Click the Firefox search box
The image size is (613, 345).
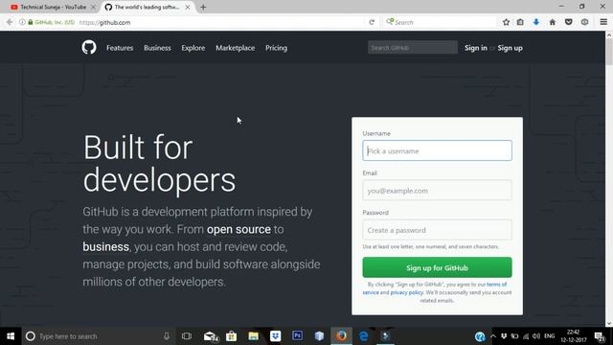440,22
